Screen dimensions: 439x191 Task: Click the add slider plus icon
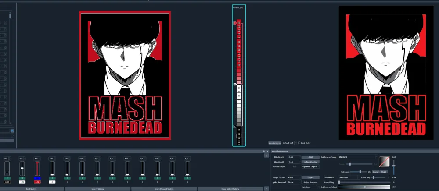point(266,156)
